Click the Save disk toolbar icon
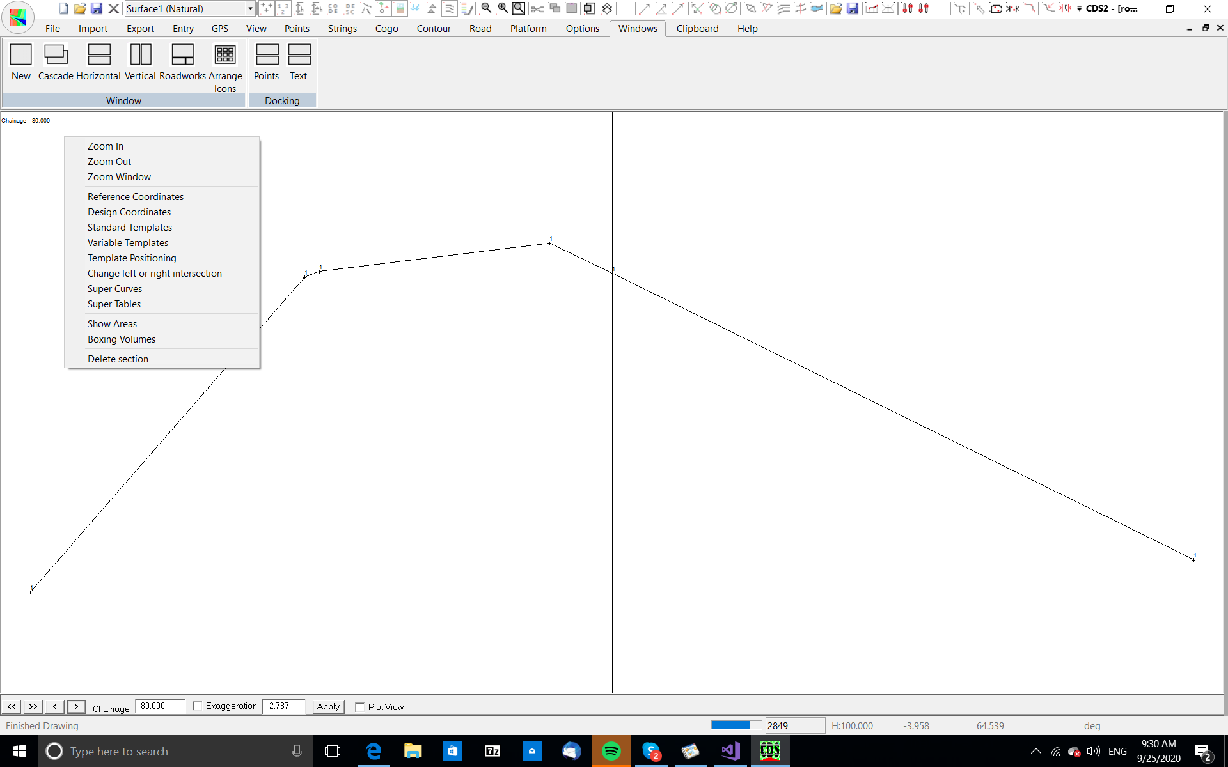This screenshot has width=1228, height=767. (x=97, y=8)
